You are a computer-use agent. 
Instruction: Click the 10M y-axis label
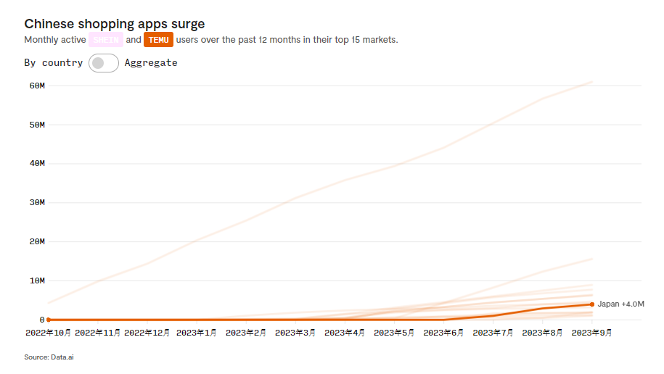click(x=37, y=280)
